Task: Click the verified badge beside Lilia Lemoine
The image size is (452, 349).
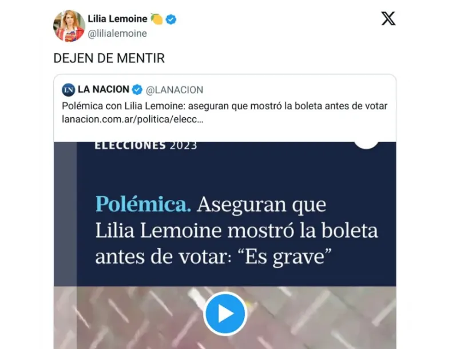Action: (x=171, y=19)
